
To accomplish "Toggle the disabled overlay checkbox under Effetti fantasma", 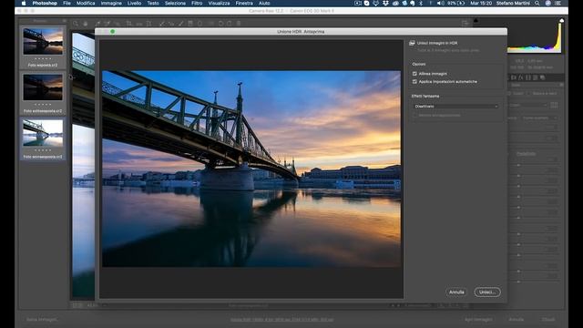I will click(x=414, y=116).
